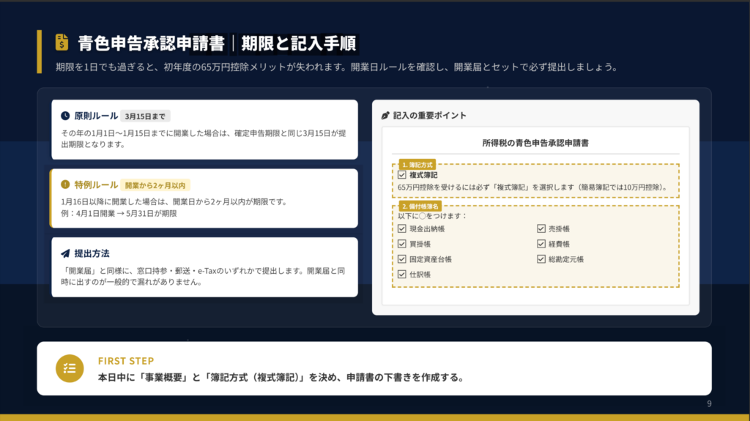Click the document icon beside the slide title
The height and width of the screenshot is (421, 750).
(62, 42)
